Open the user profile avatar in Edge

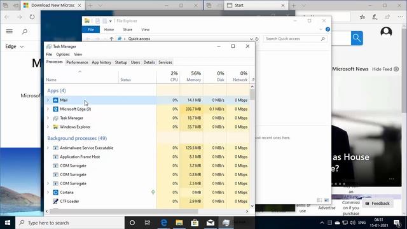point(386,32)
